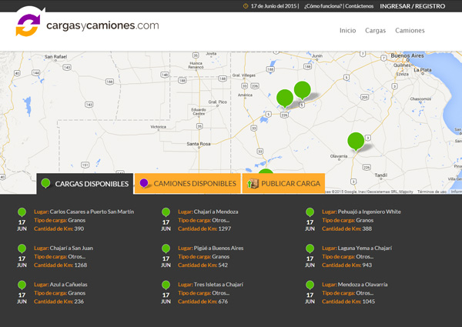462x327 pixels.
Task: Go to Inicio in the navigation menu
Action: pyautogui.click(x=347, y=31)
